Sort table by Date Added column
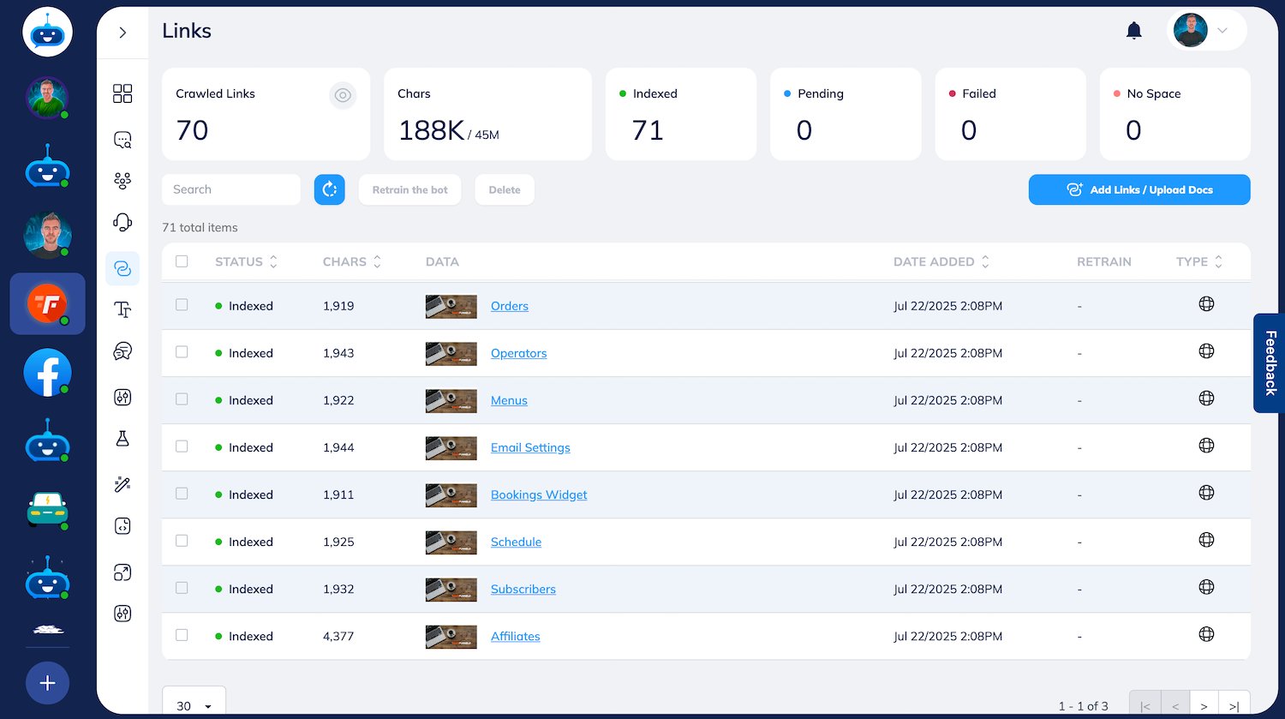This screenshot has height=719, width=1285. (941, 261)
